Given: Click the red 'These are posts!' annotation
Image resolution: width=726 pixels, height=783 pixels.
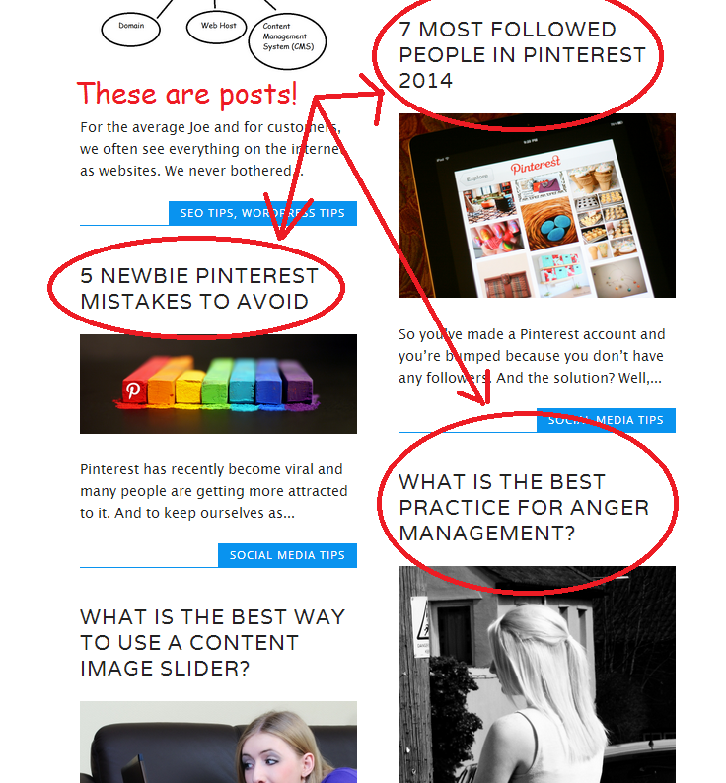Looking at the screenshot, I should tap(186, 94).
